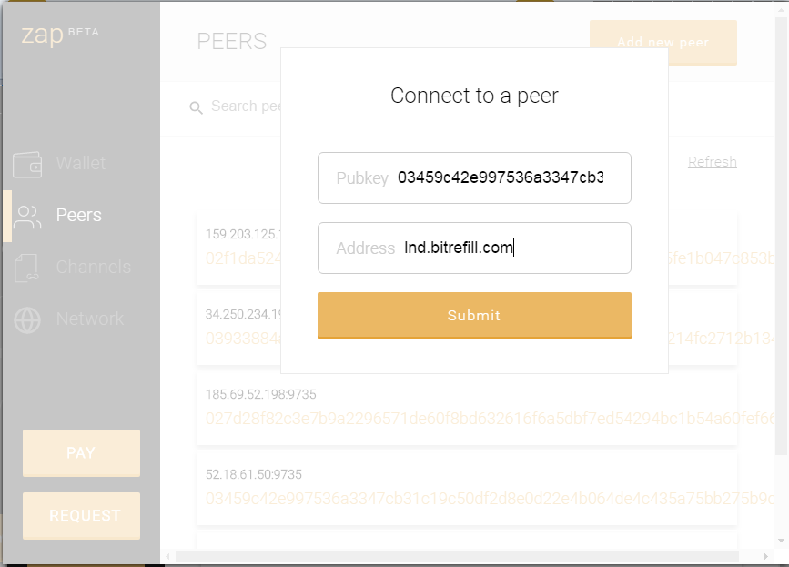Click the Channels icon in sidebar
Image resolution: width=789 pixels, height=567 pixels.
27,268
